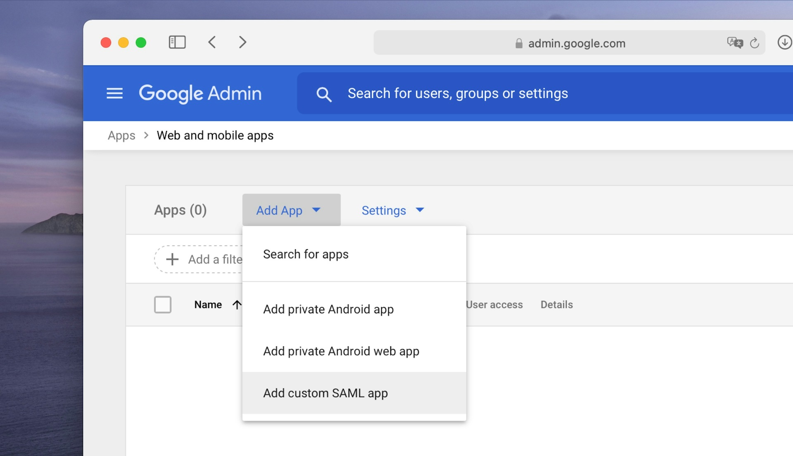Collapse the Add App dropdown
This screenshot has width=793, height=456.
click(291, 210)
